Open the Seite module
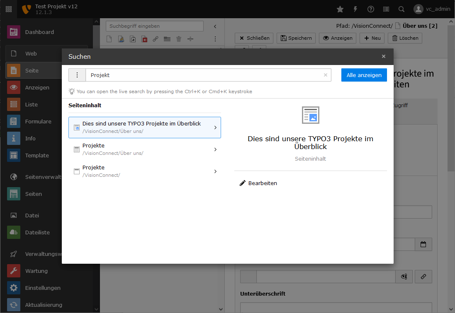The width and height of the screenshot is (455, 313). click(x=33, y=70)
